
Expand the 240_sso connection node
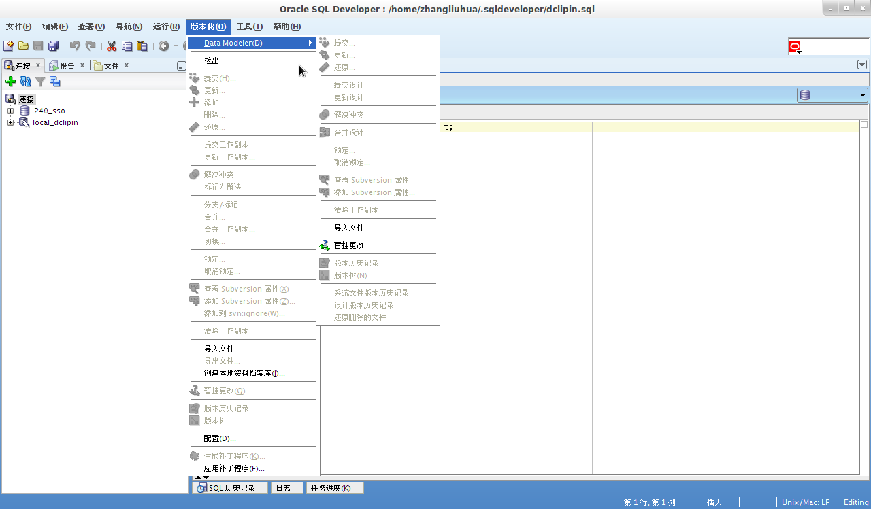click(x=10, y=111)
